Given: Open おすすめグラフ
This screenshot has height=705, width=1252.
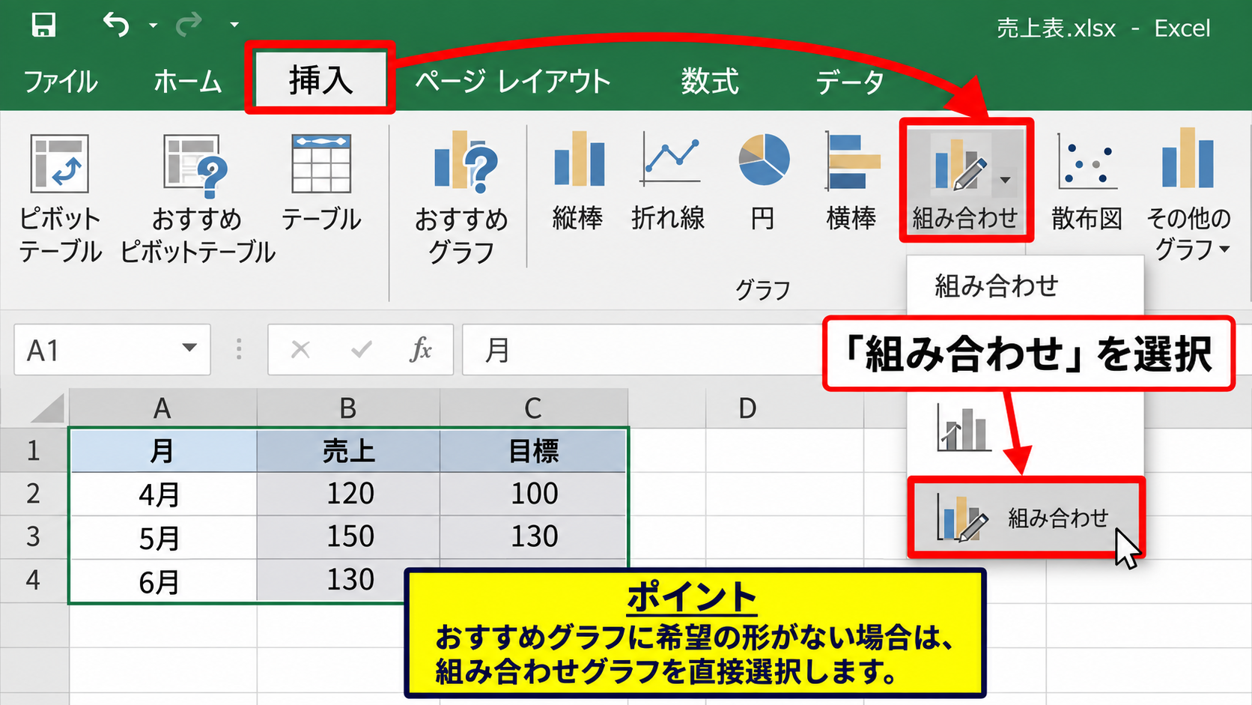Looking at the screenshot, I should coord(461,199).
